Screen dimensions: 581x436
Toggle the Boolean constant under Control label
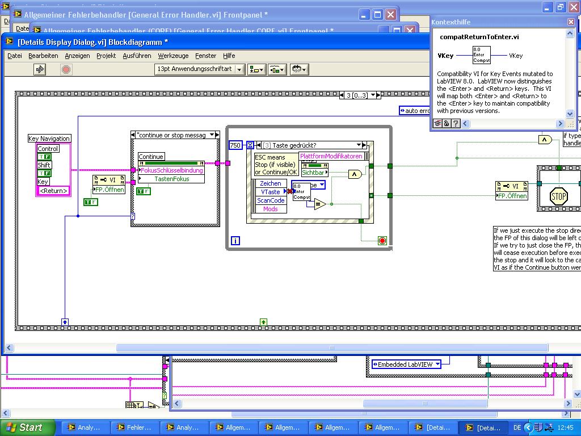(x=44, y=157)
